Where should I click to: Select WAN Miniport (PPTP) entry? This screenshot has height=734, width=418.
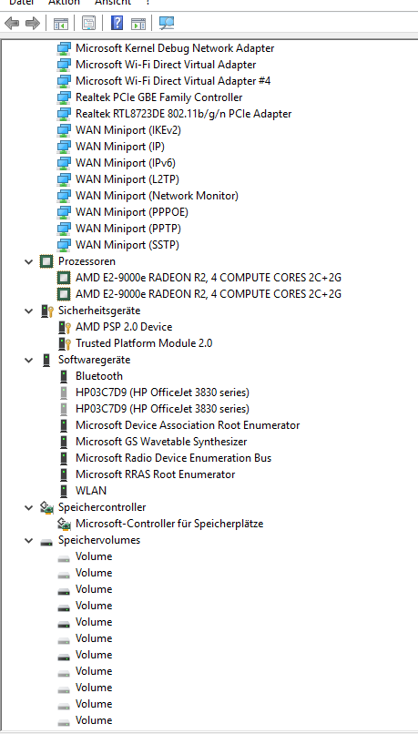tap(128, 229)
